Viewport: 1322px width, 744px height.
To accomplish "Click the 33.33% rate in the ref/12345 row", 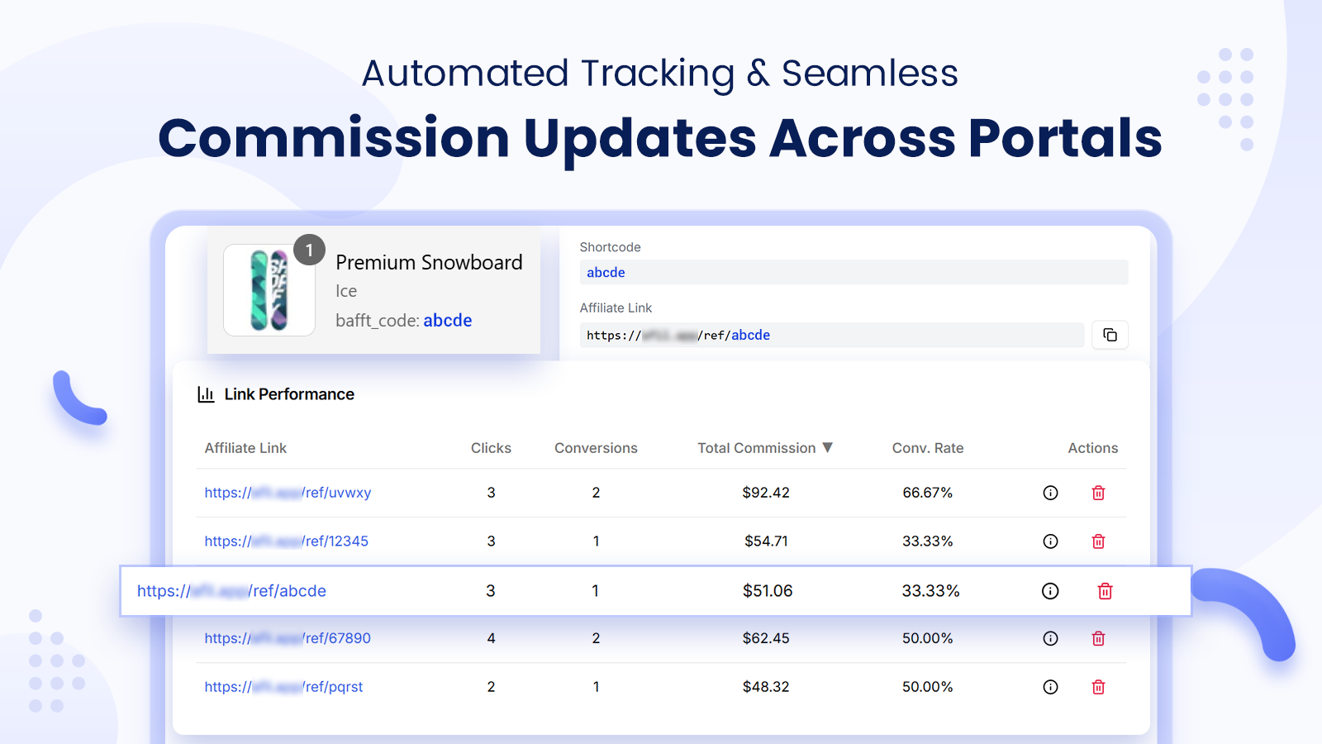I will [928, 541].
